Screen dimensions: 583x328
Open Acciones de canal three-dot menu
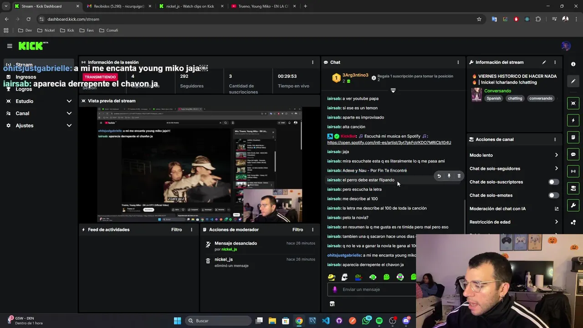[555, 139]
